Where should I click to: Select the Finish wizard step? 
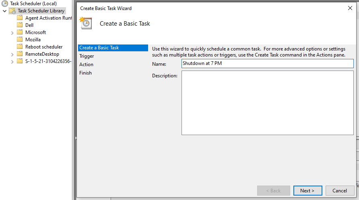[85, 73]
